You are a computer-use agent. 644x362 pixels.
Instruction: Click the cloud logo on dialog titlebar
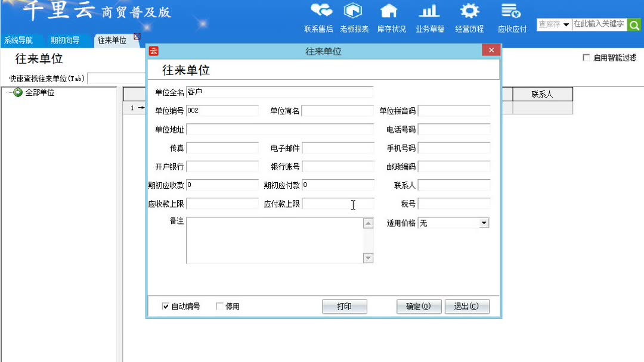point(153,51)
